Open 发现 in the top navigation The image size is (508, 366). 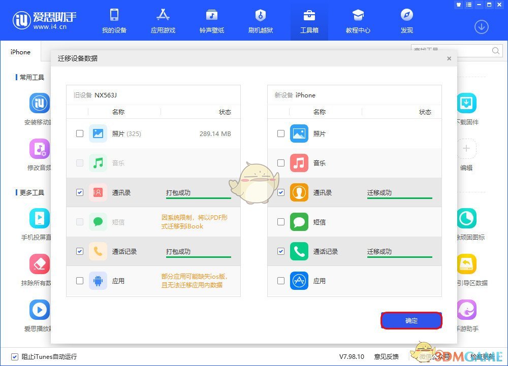click(x=406, y=21)
